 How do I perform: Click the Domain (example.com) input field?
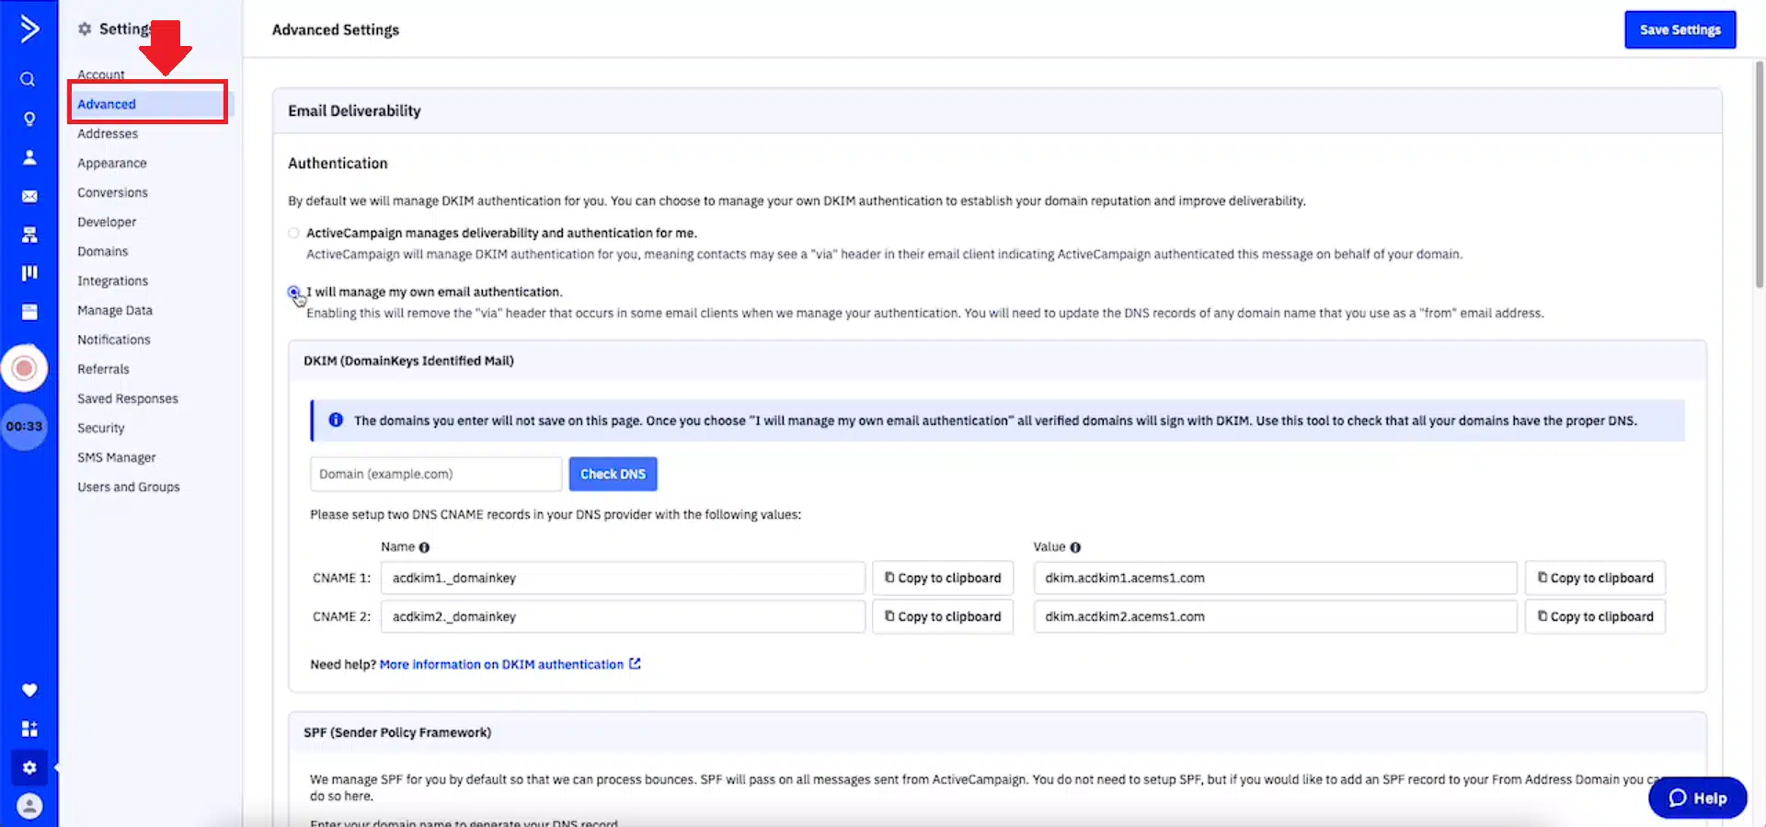coord(435,474)
